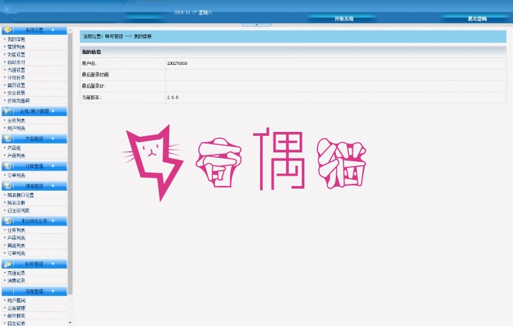
Task: Click the 升级系统 button in header
Action: tap(344, 19)
